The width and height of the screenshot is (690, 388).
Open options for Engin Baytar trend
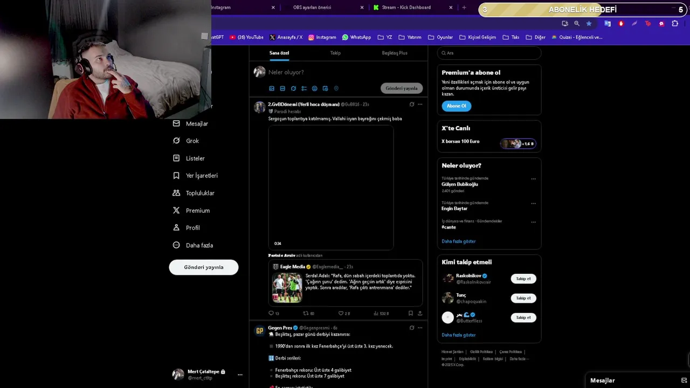pos(534,204)
